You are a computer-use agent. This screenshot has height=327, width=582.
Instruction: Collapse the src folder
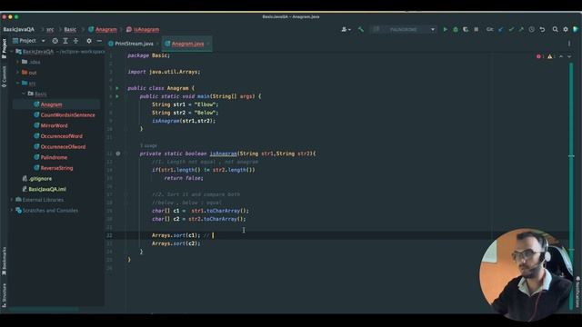17,84
